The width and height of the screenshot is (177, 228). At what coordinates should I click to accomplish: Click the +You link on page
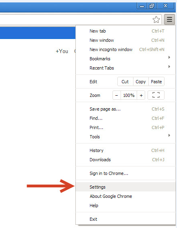62,51
